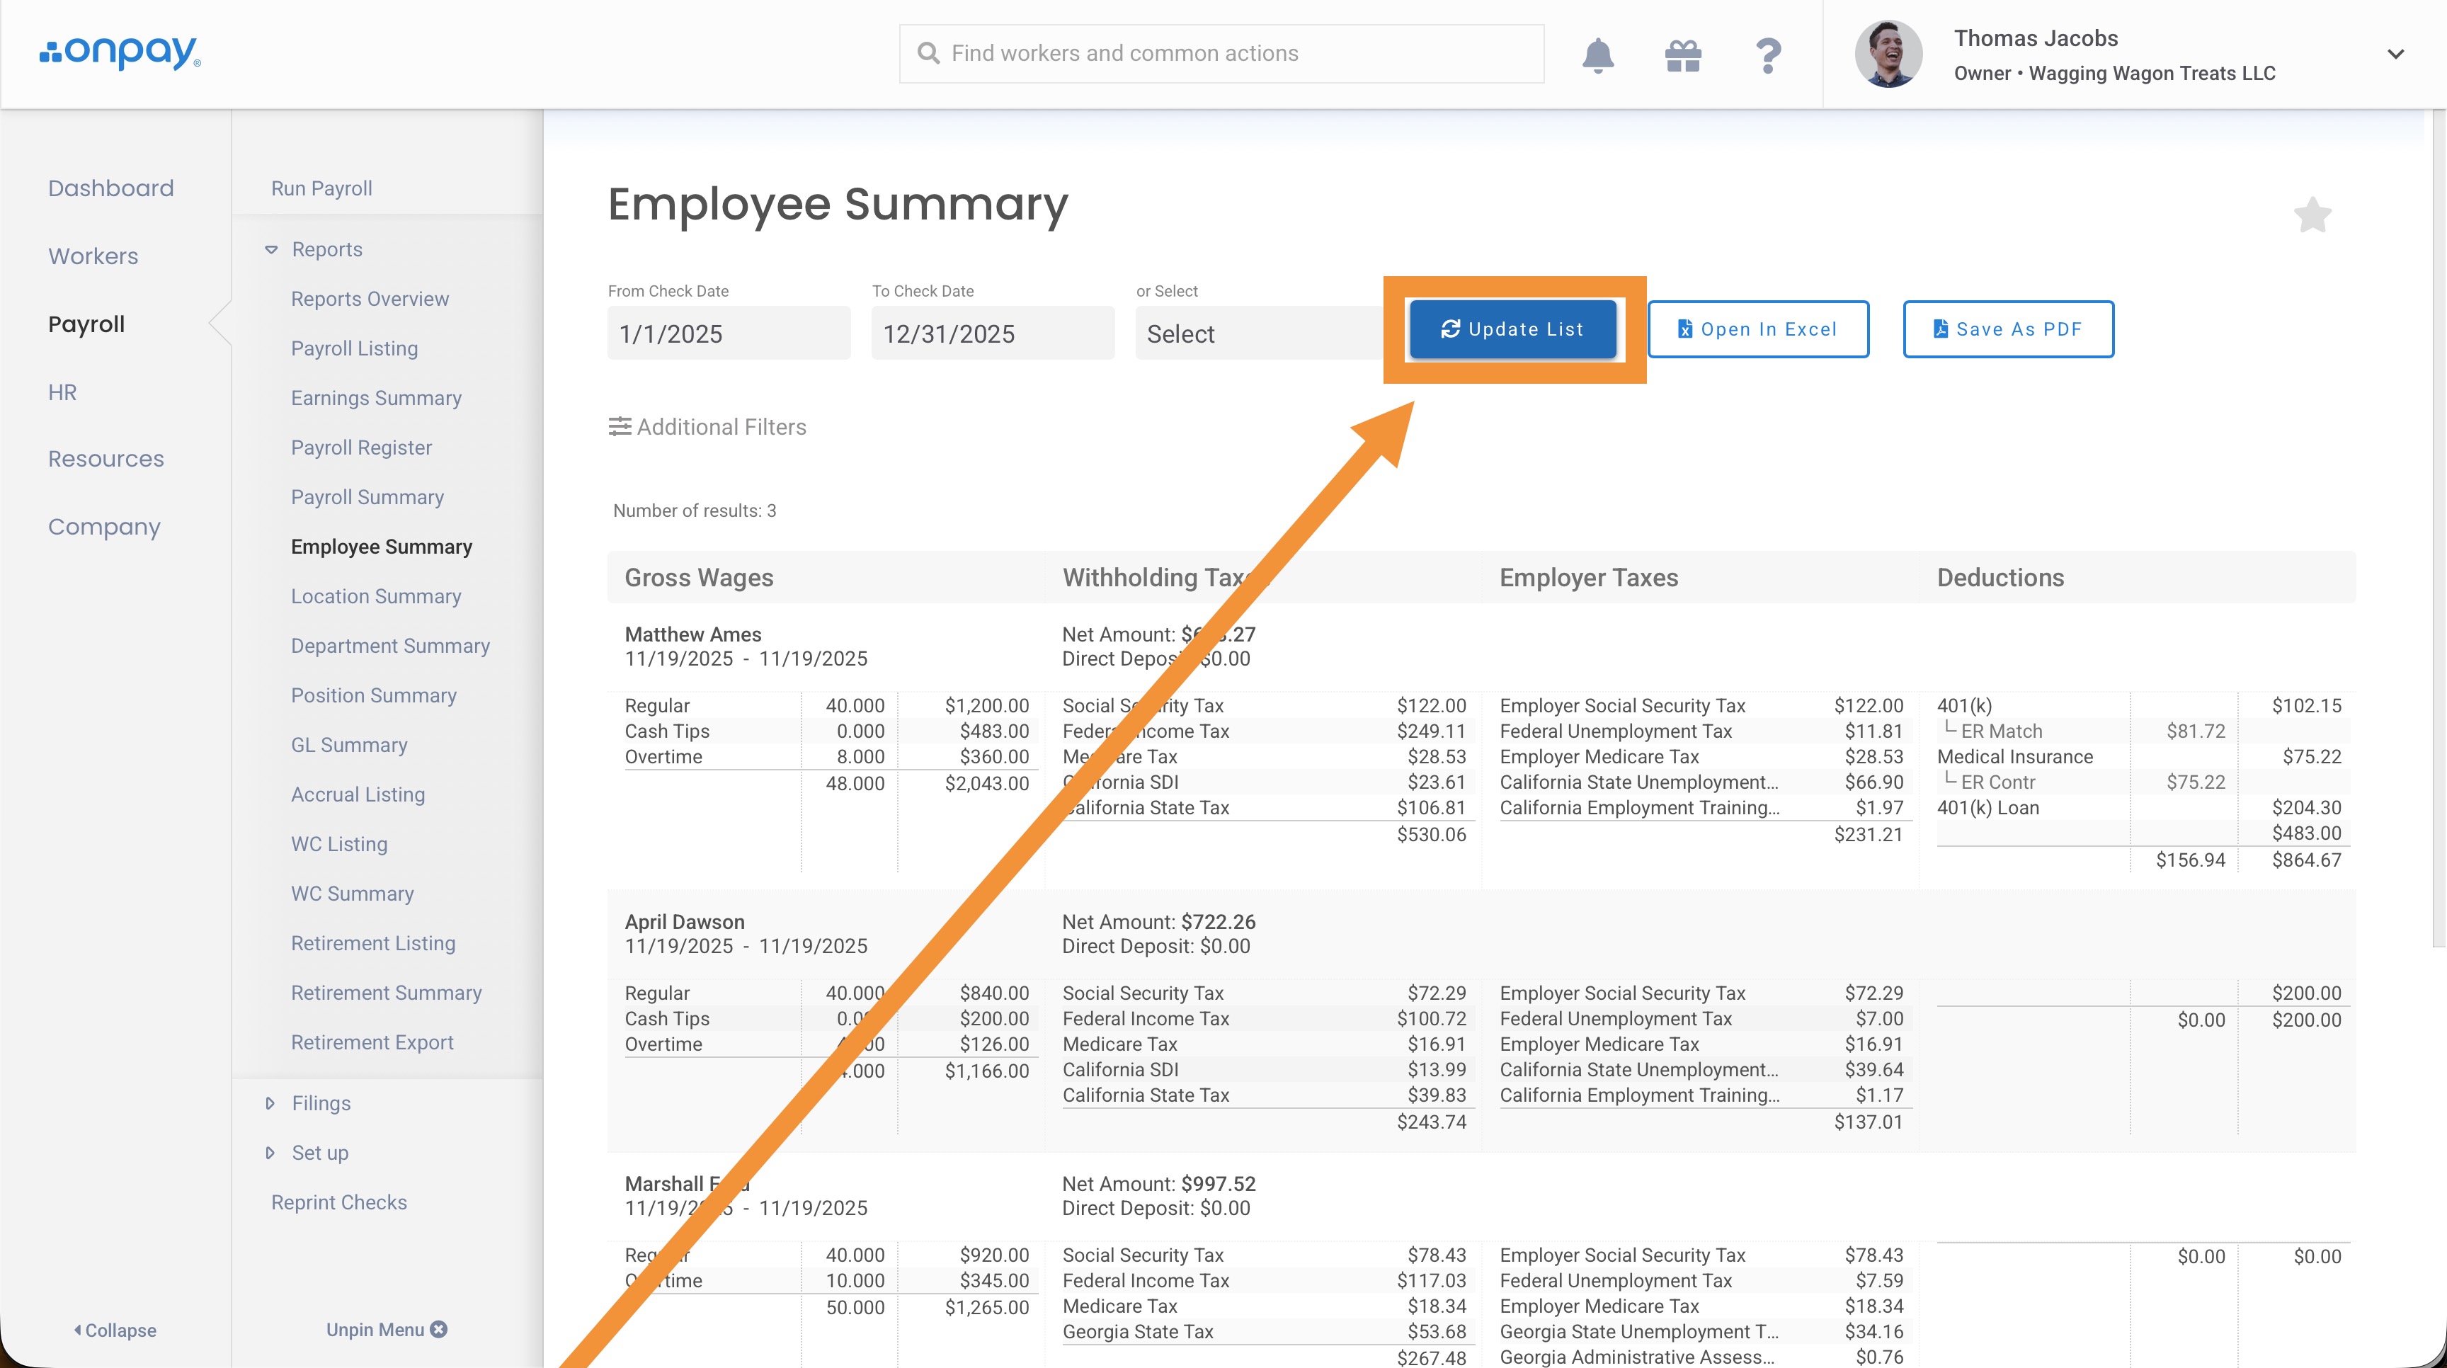Open the gift rewards icon

pyautogui.click(x=1682, y=55)
